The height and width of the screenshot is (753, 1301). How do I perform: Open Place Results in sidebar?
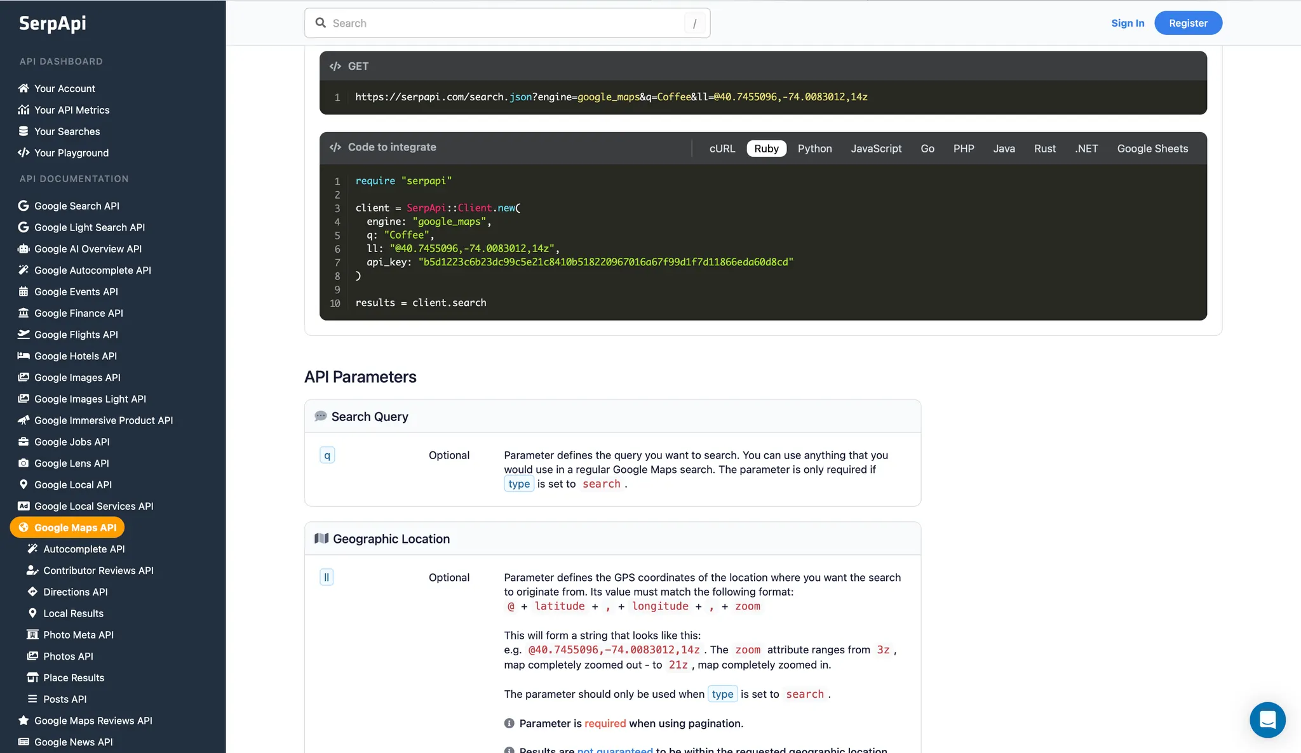(x=74, y=677)
